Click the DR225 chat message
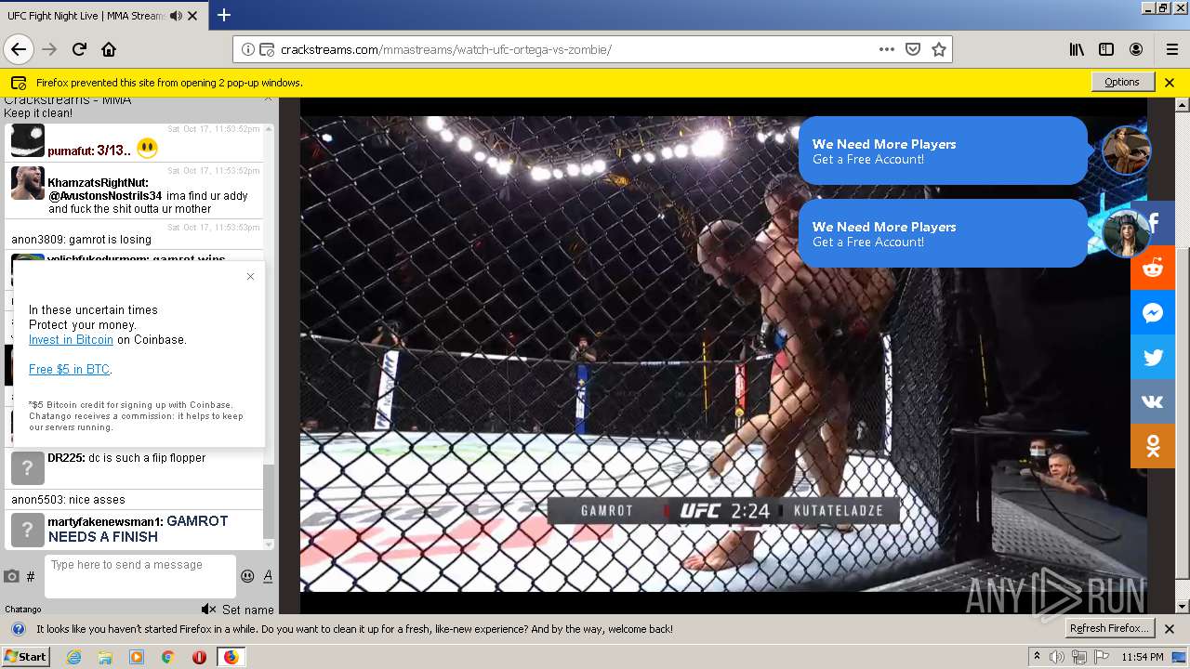Image resolution: width=1190 pixels, height=669 pixels. (135, 468)
